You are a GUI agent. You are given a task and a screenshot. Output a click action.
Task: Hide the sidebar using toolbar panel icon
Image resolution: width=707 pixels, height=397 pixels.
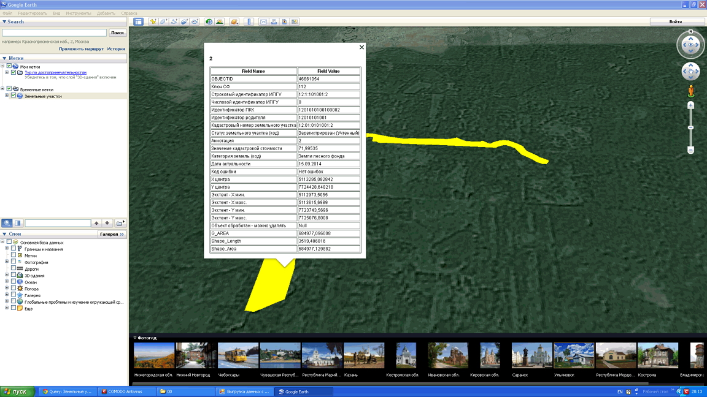click(x=139, y=21)
